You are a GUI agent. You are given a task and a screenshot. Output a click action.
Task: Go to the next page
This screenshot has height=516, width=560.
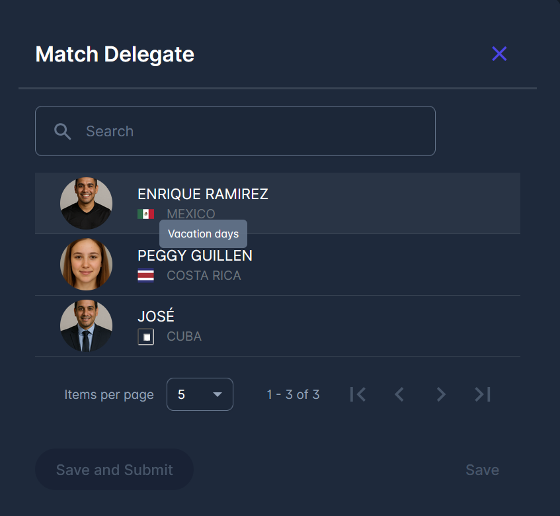[441, 394]
